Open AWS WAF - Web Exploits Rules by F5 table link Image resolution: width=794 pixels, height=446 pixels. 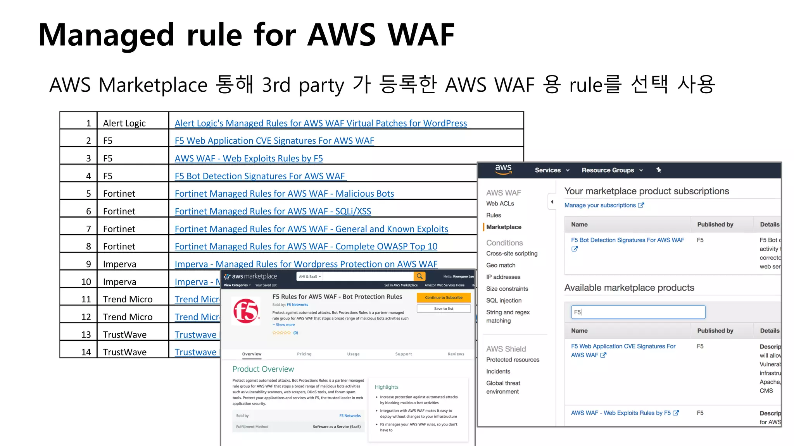click(249, 159)
